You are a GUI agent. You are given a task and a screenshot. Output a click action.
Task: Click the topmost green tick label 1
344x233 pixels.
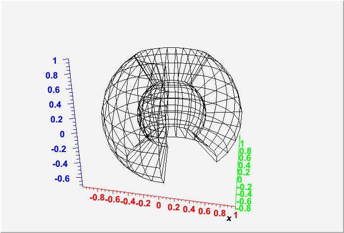[242, 143]
